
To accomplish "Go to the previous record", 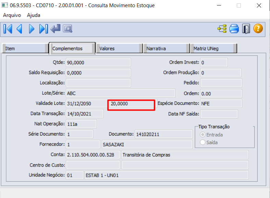I will 20,29.
